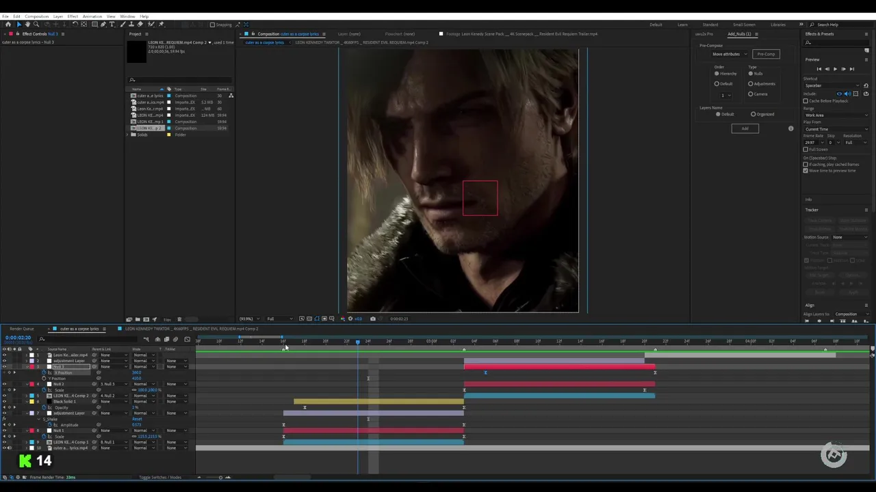Click the X Position stopwatch icon
Viewport: 876px width, 492px height.
[44, 373]
